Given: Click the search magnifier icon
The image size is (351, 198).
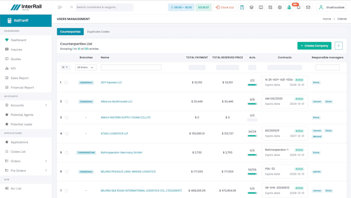Looking at the screenshot, I should click(72, 7).
